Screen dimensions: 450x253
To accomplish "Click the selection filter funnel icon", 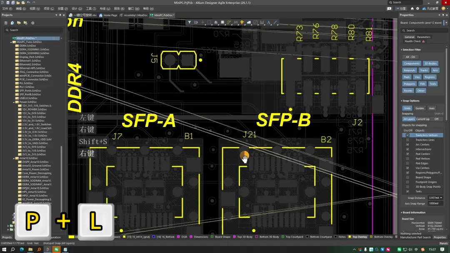I will [x=190, y=22].
